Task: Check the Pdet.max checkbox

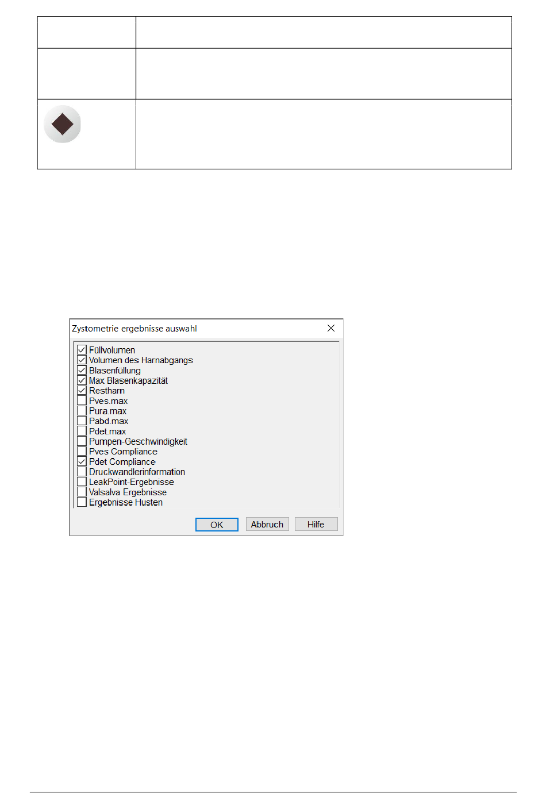Action: [82, 432]
